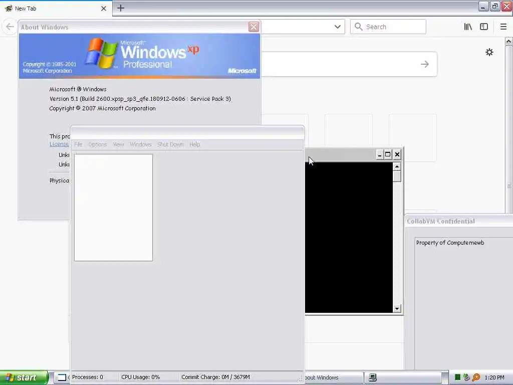
Task: Click the console scrollbar thumb
Action: [397, 176]
